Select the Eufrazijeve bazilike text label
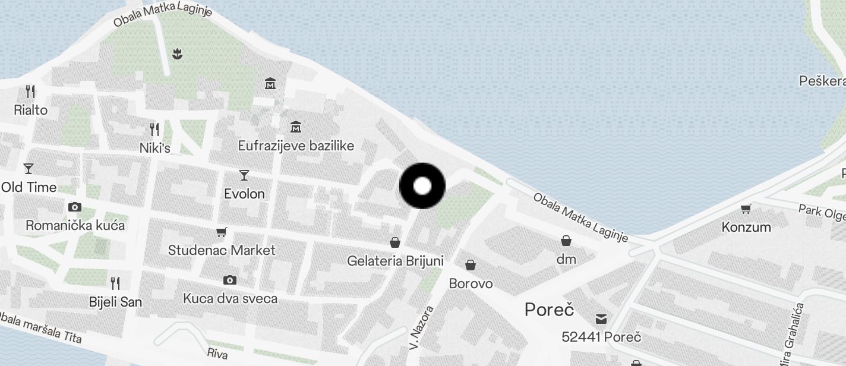The width and height of the screenshot is (846, 366). [x=296, y=146]
